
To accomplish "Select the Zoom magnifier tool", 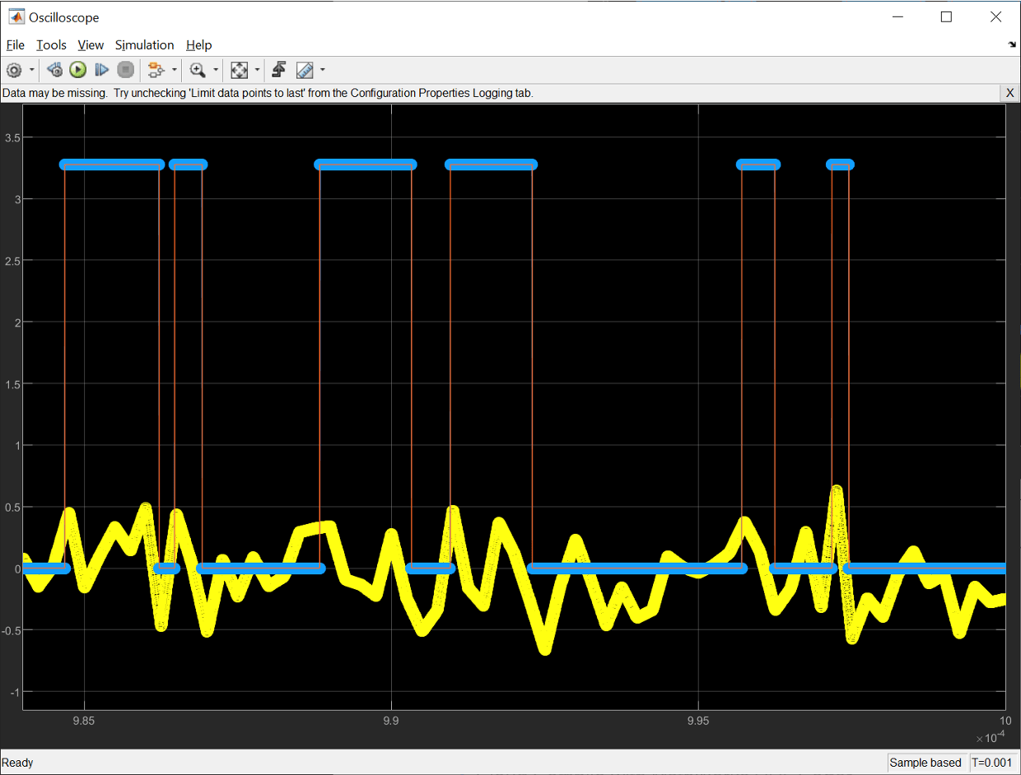I will 198,70.
